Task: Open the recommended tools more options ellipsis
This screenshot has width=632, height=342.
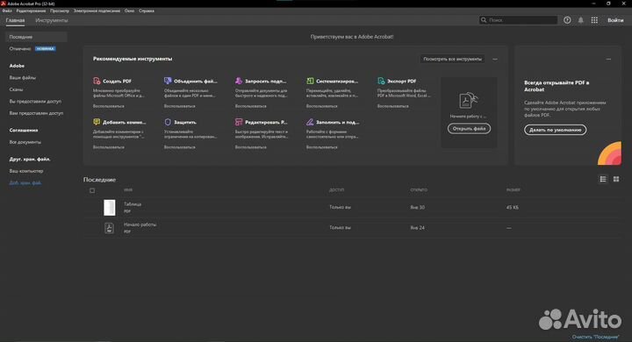Action: pos(495,60)
